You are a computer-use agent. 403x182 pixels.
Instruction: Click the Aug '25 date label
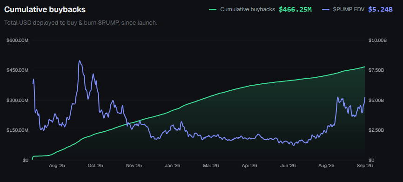57,166
